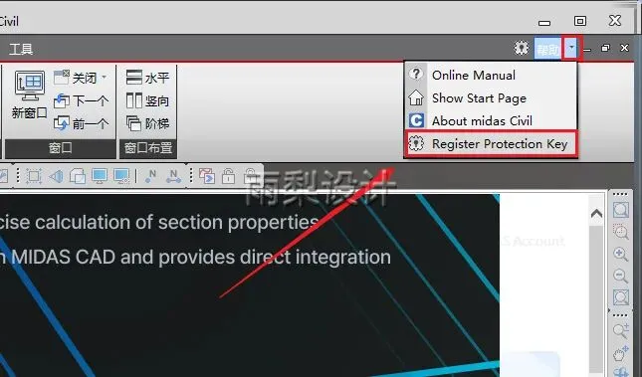The width and height of the screenshot is (642, 377).
Task: Open the 新窗口 new window tool
Action: point(29,94)
